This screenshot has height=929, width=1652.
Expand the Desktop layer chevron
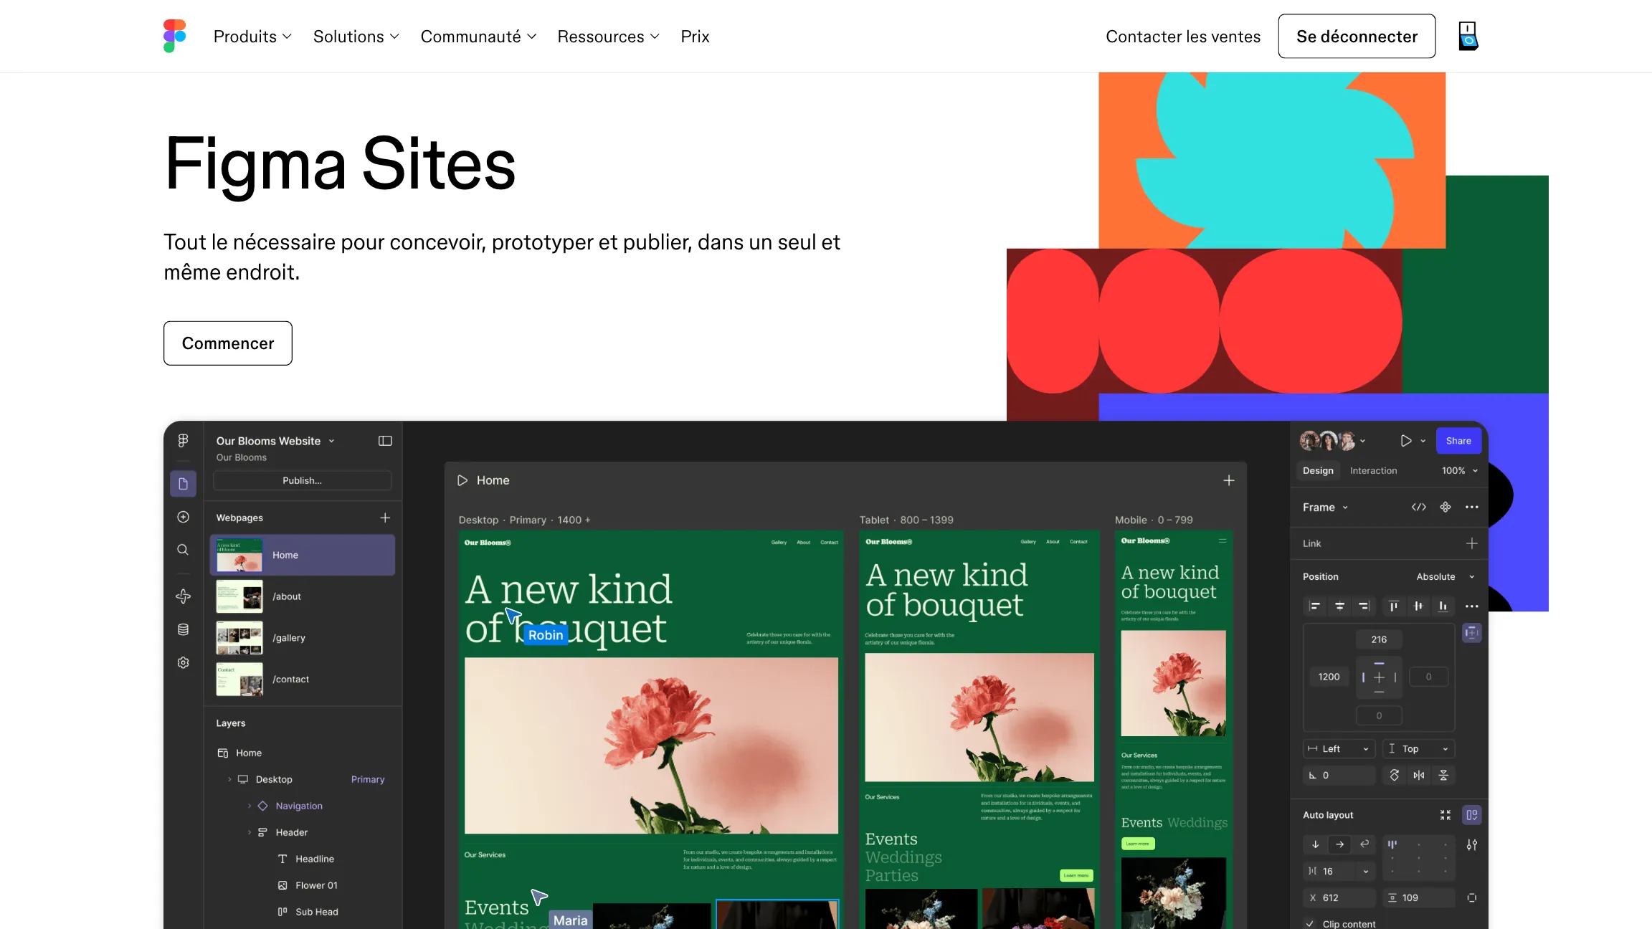tap(229, 779)
